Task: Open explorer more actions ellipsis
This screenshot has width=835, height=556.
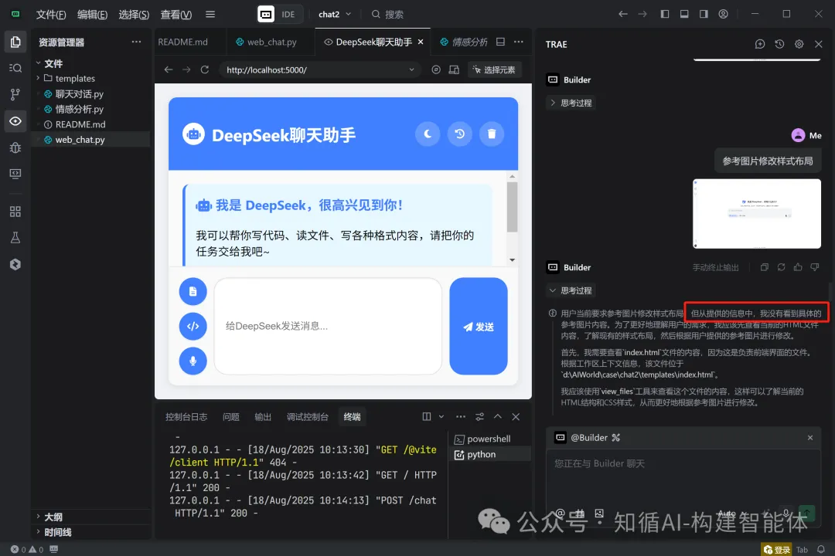Action: pos(136,42)
